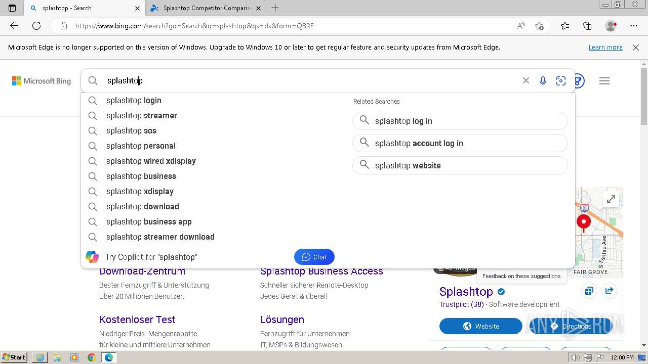Viewport: 648px width, 364px height.
Task: Click the browser Back arrow
Action: click(x=14, y=26)
